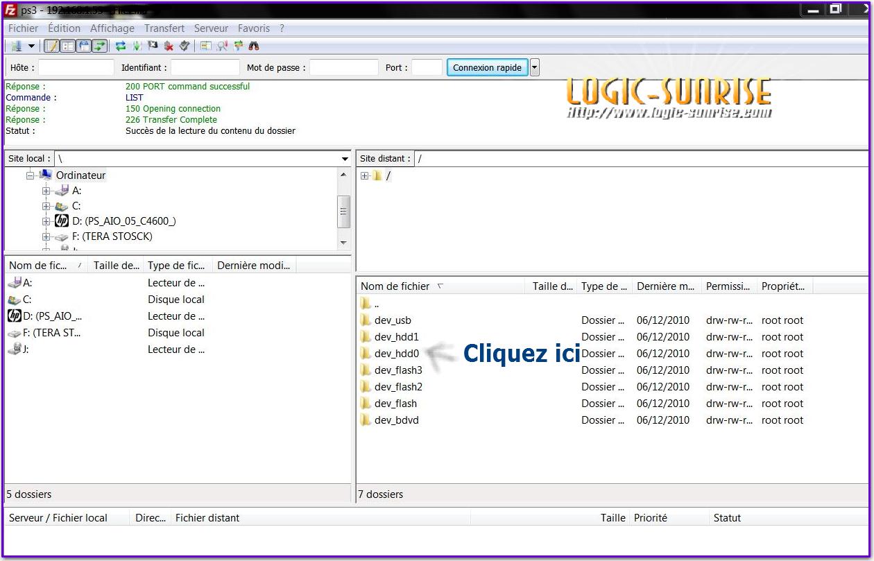Screen dimensions: 874x561
Task: Sort remote files by Permissions column
Action: (728, 286)
